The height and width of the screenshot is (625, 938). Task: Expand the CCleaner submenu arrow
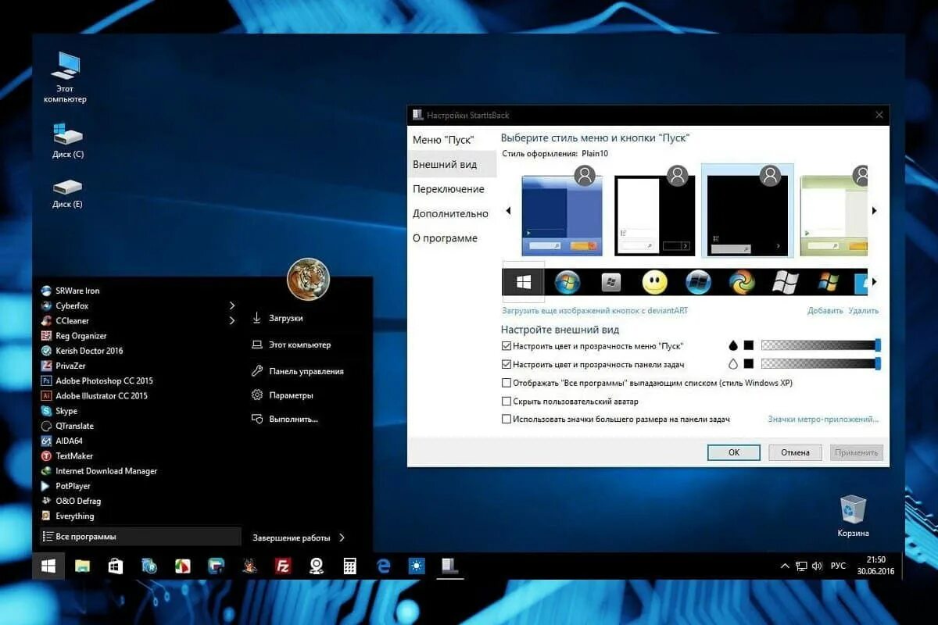click(232, 320)
